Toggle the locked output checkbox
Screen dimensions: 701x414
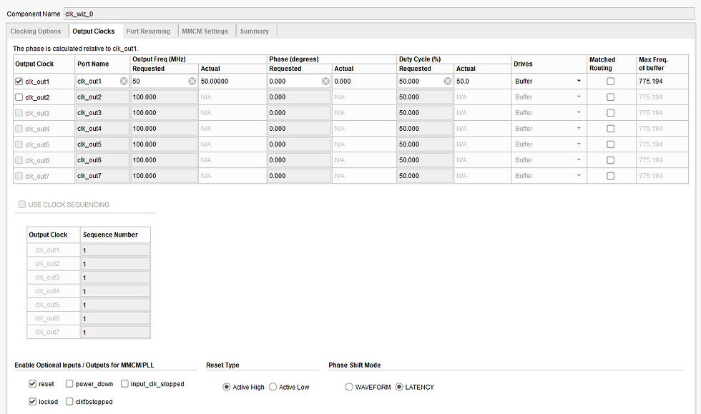coord(33,401)
